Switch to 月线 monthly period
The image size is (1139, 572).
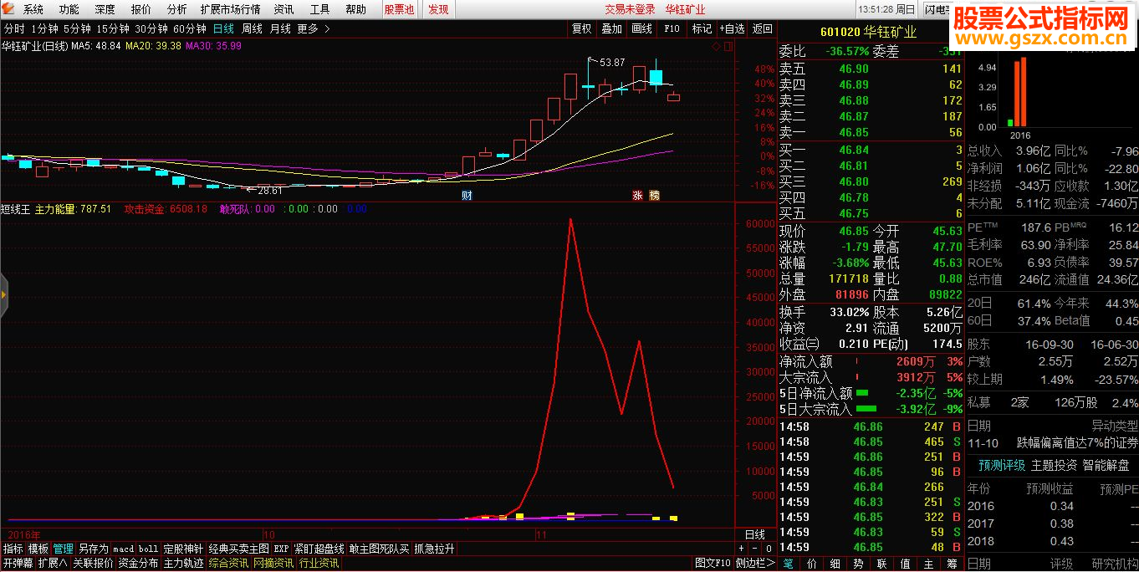(280, 28)
